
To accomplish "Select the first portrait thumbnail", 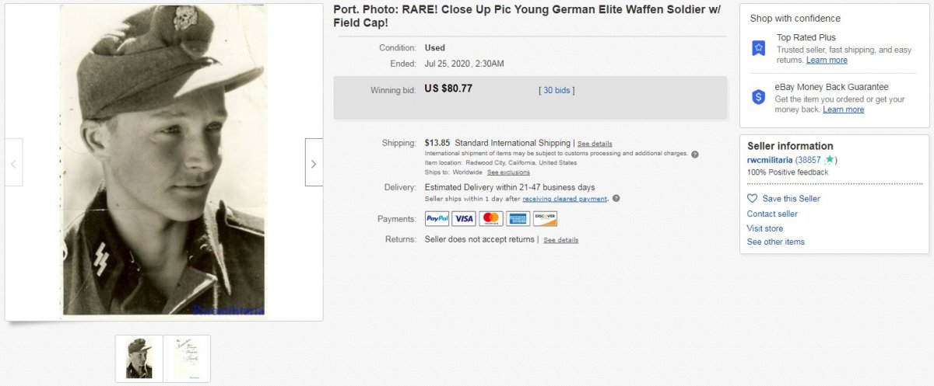I will 139,359.
